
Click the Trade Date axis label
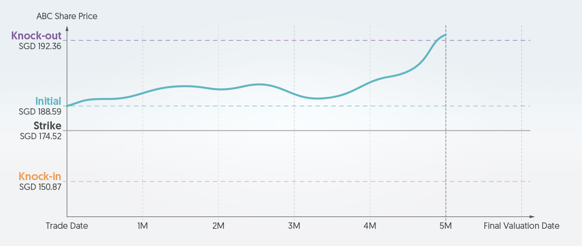click(x=67, y=226)
